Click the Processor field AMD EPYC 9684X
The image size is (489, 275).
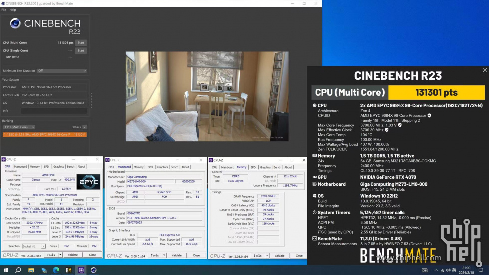[x=54, y=87]
